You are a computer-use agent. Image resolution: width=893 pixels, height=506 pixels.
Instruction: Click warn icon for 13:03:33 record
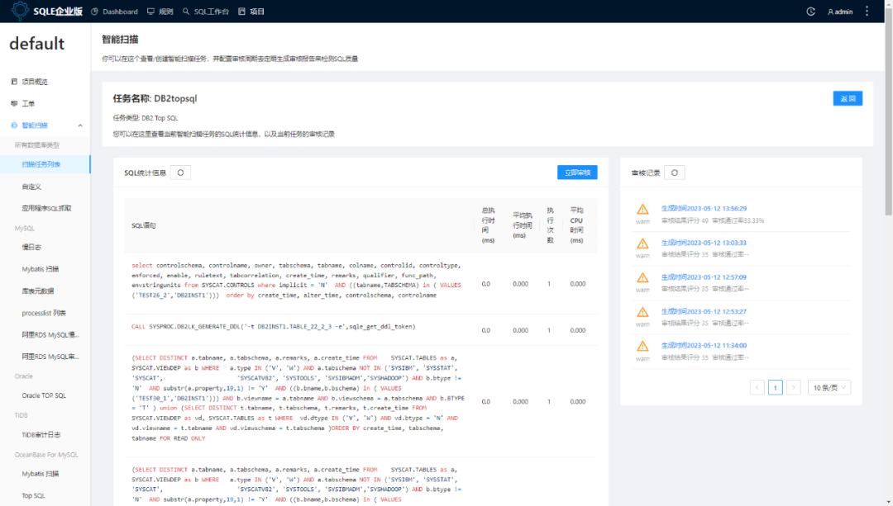point(642,244)
